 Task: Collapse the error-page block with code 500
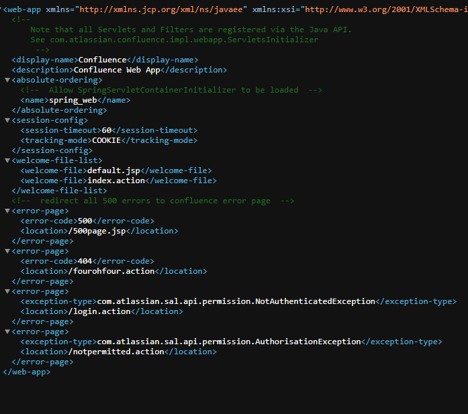(7, 211)
